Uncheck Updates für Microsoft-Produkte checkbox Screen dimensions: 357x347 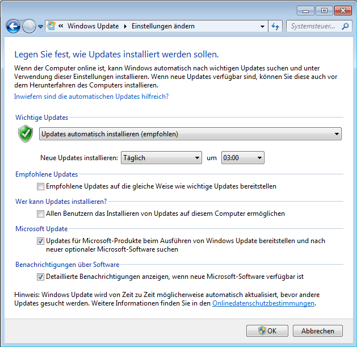coord(40,241)
